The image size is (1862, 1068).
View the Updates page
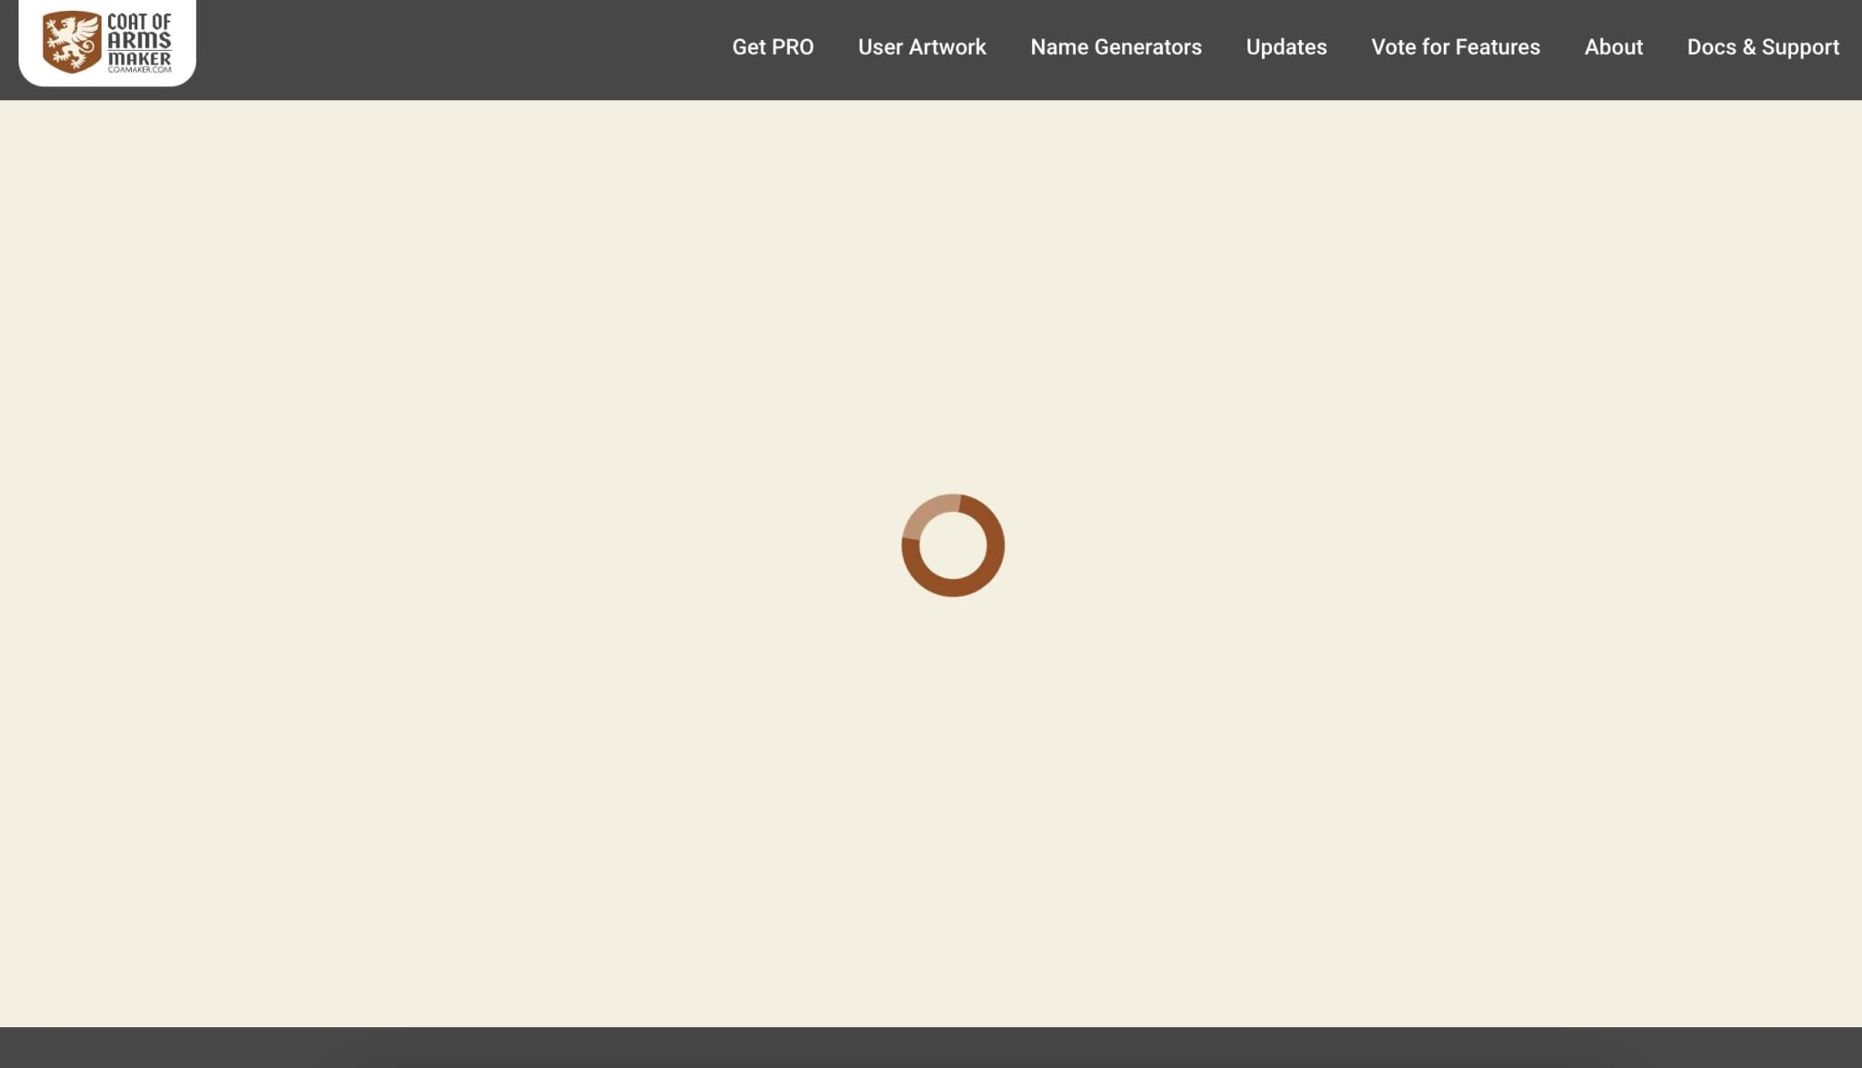coord(1286,46)
